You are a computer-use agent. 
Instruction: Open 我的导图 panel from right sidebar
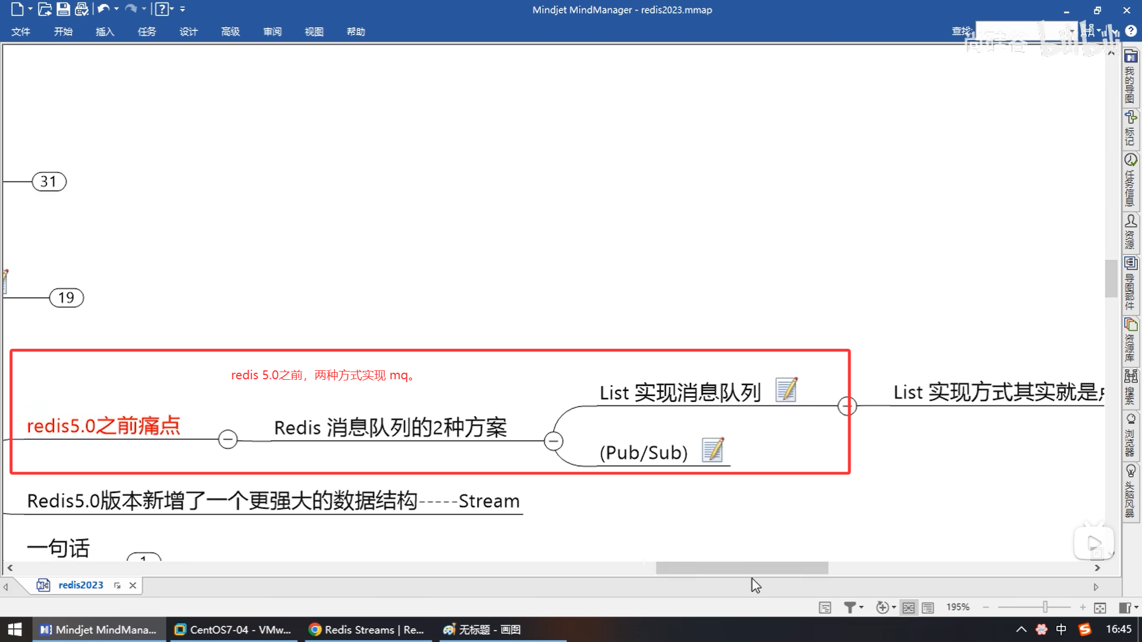pyautogui.click(x=1130, y=77)
